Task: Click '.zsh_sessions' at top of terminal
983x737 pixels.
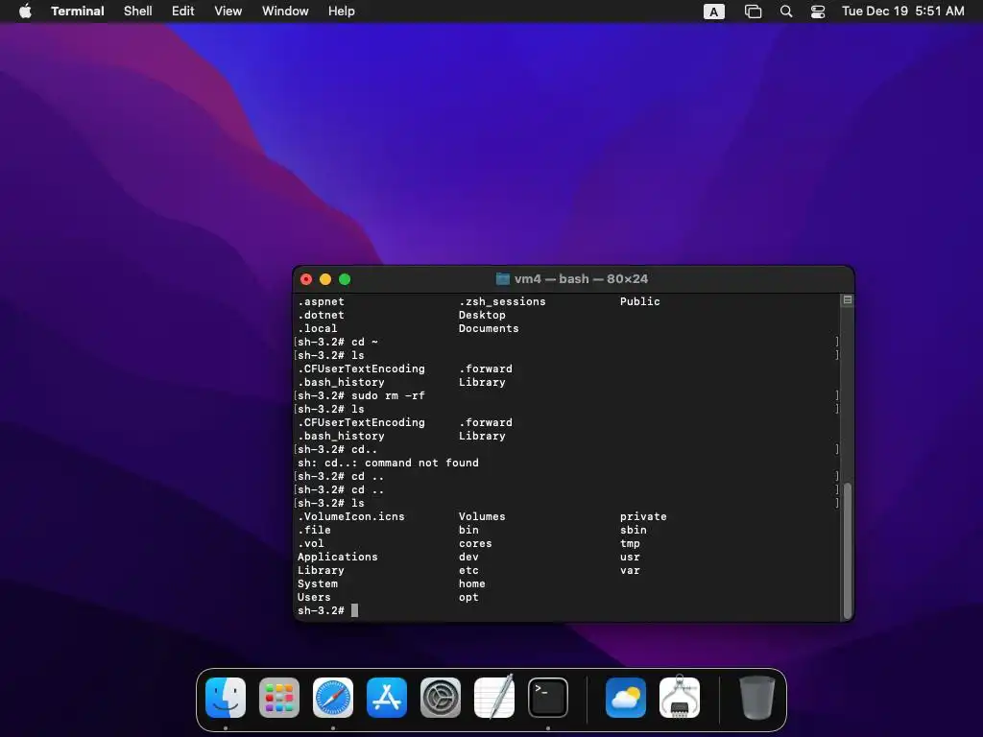Action: click(502, 301)
